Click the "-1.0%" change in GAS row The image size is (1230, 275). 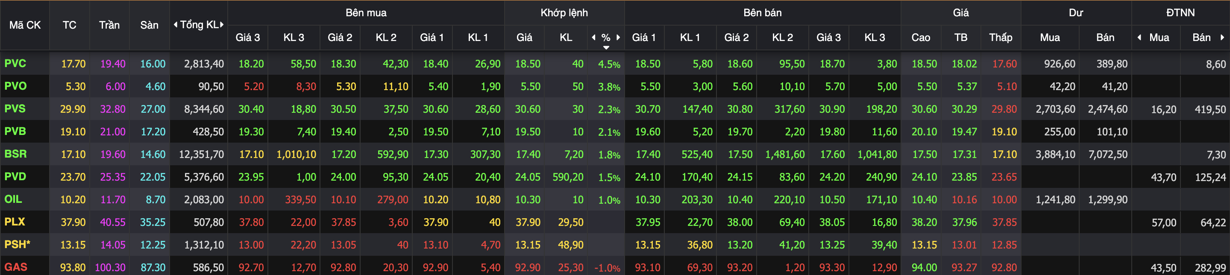coord(607,268)
